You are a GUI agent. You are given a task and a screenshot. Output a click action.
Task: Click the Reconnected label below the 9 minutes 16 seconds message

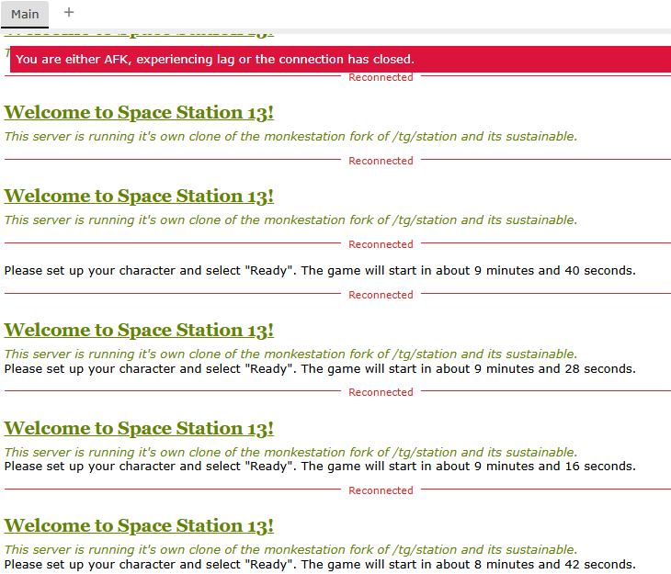click(x=381, y=490)
